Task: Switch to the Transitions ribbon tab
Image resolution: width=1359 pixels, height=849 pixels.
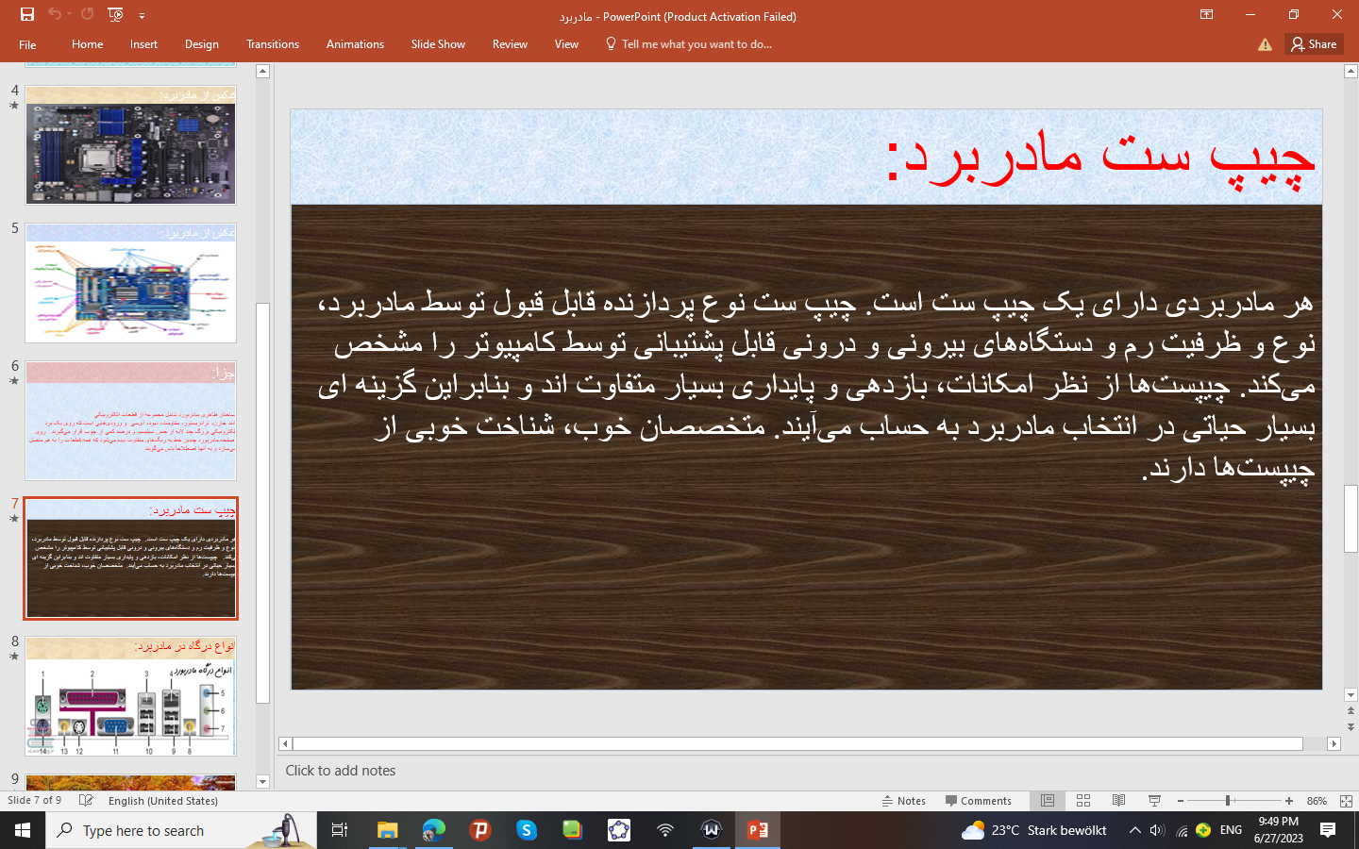Action: coord(273,43)
